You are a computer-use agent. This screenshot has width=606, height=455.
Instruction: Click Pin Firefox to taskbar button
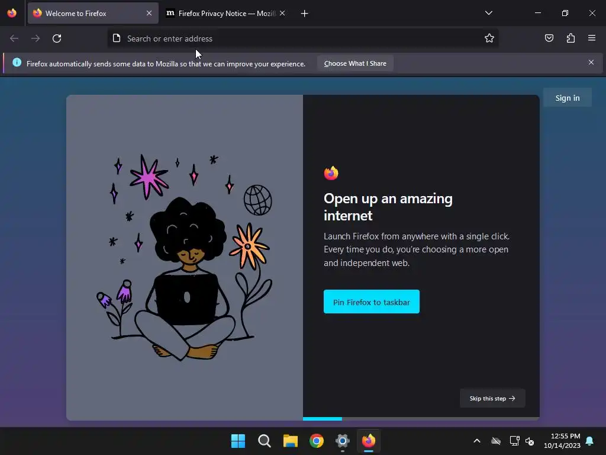click(372, 302)
